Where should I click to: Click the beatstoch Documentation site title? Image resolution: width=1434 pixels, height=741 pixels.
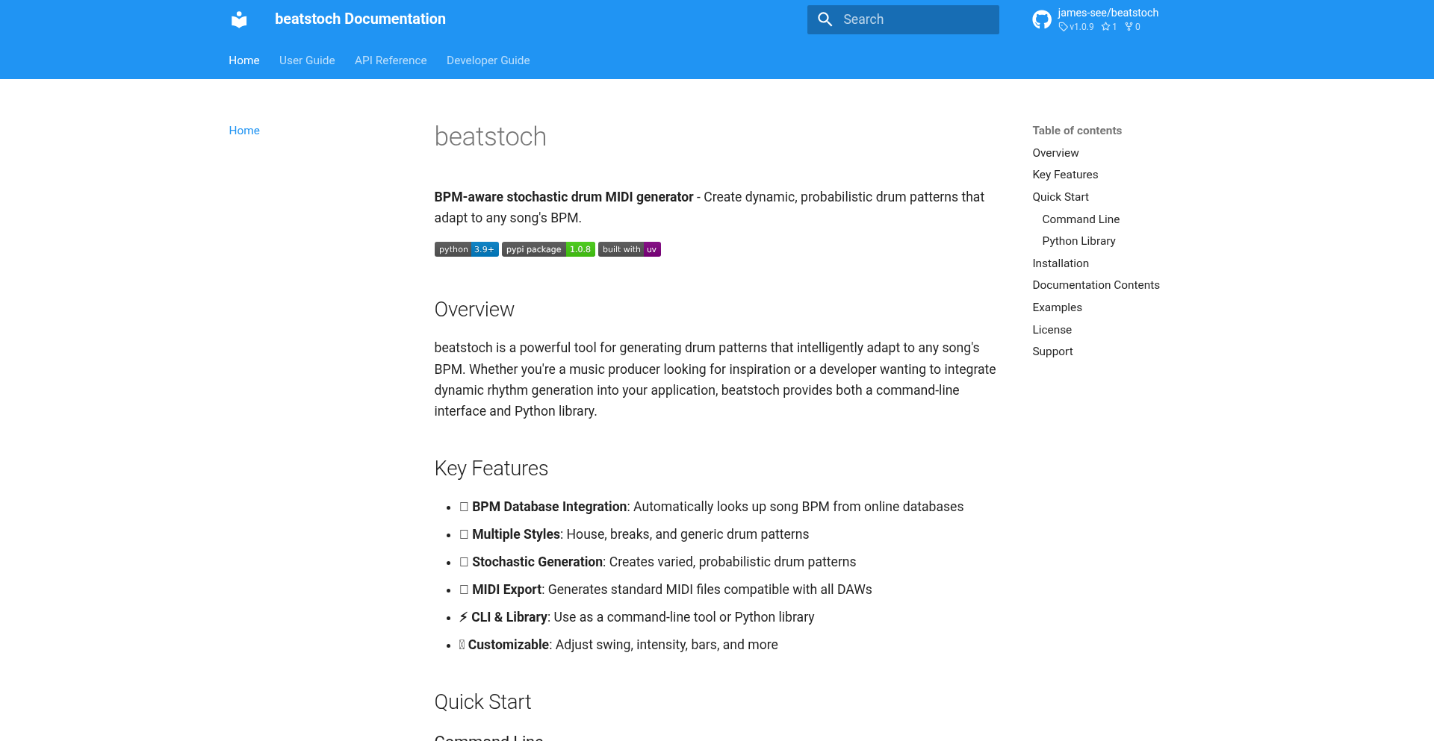360,19
